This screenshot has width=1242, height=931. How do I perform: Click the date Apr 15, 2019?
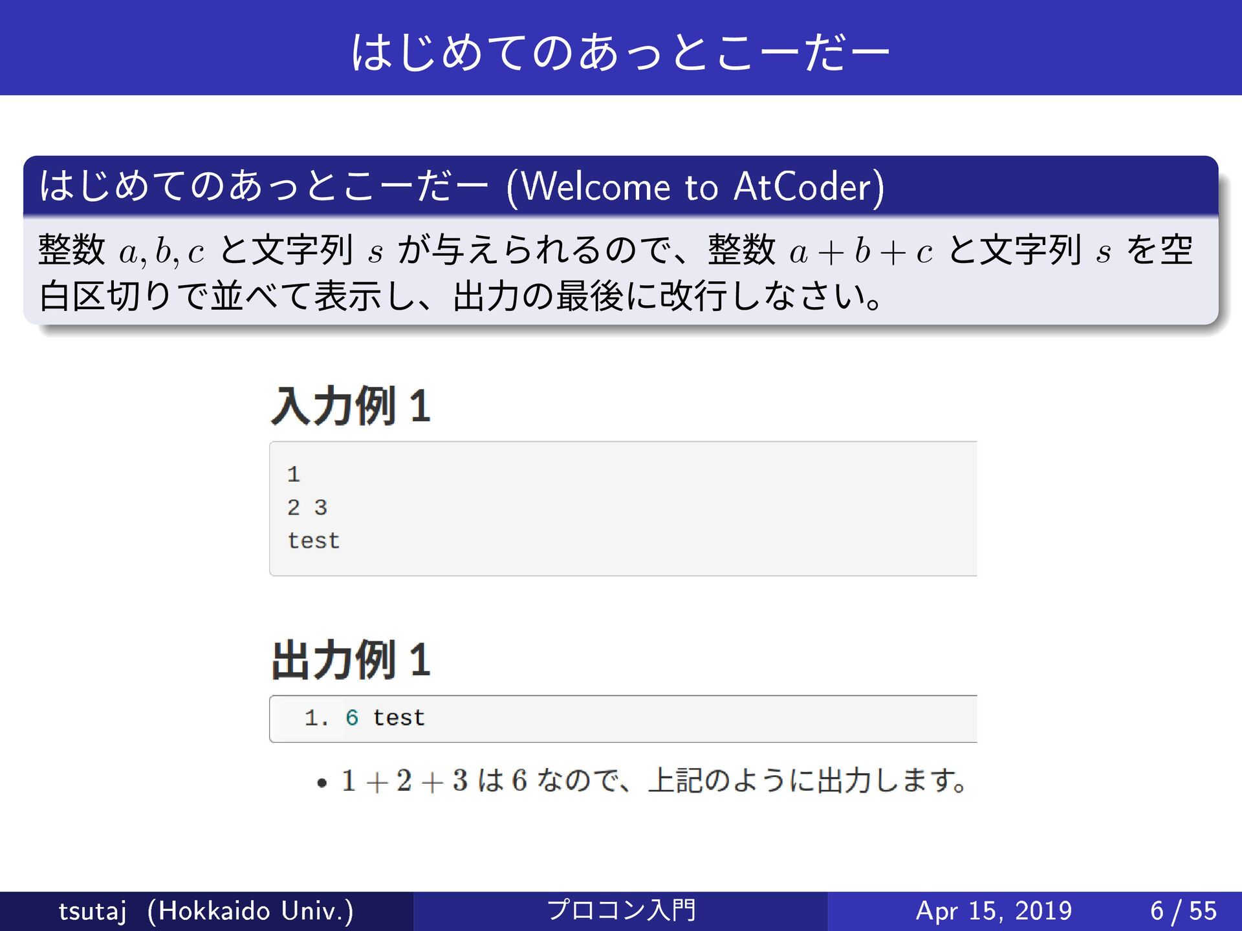pyautogui.click(x=994, y=911)
